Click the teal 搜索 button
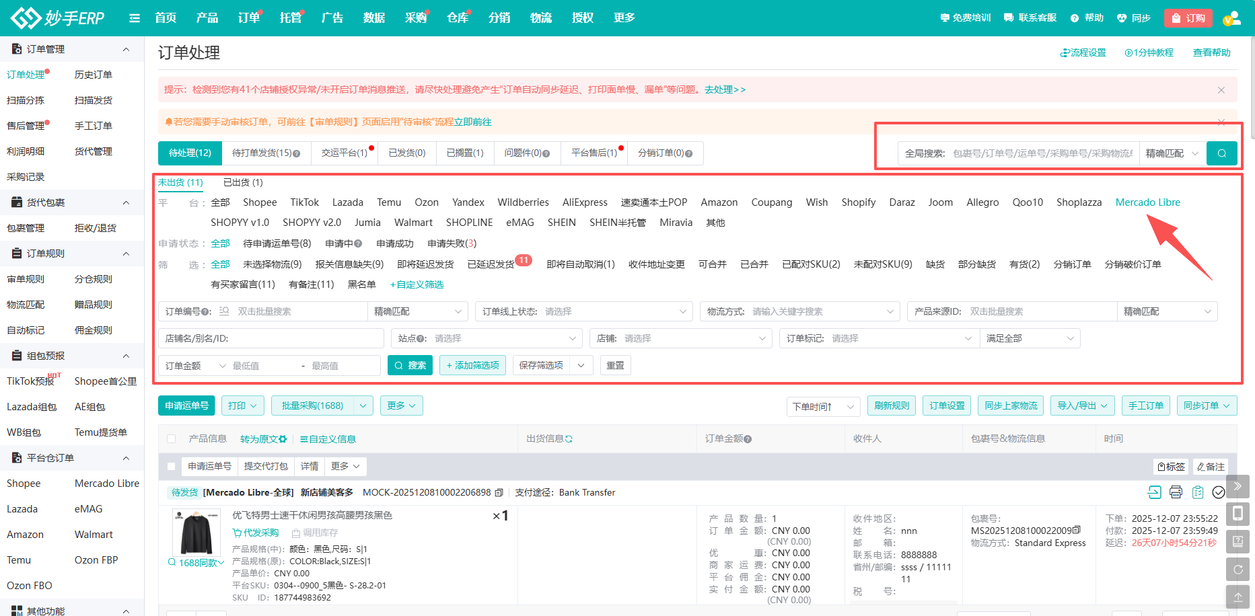 pos(410,365)
